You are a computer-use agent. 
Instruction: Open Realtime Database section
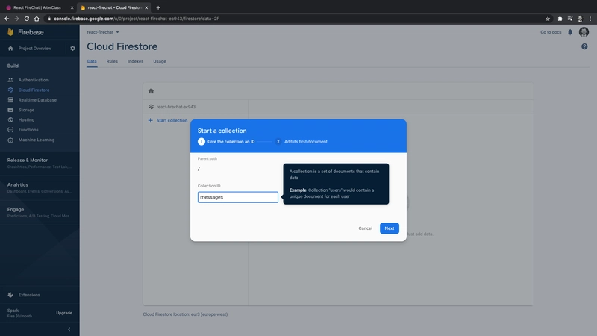pos(37,100)
